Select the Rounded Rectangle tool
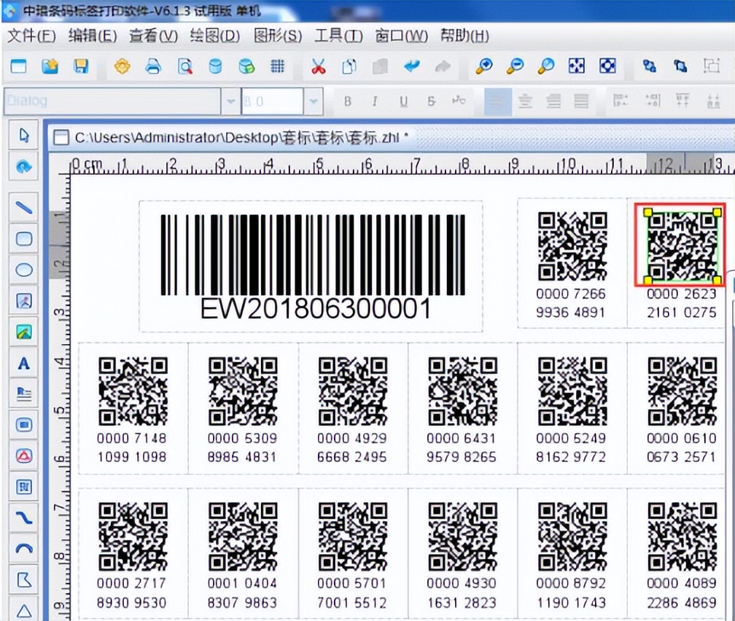The image size is (735, 621). 24,238
